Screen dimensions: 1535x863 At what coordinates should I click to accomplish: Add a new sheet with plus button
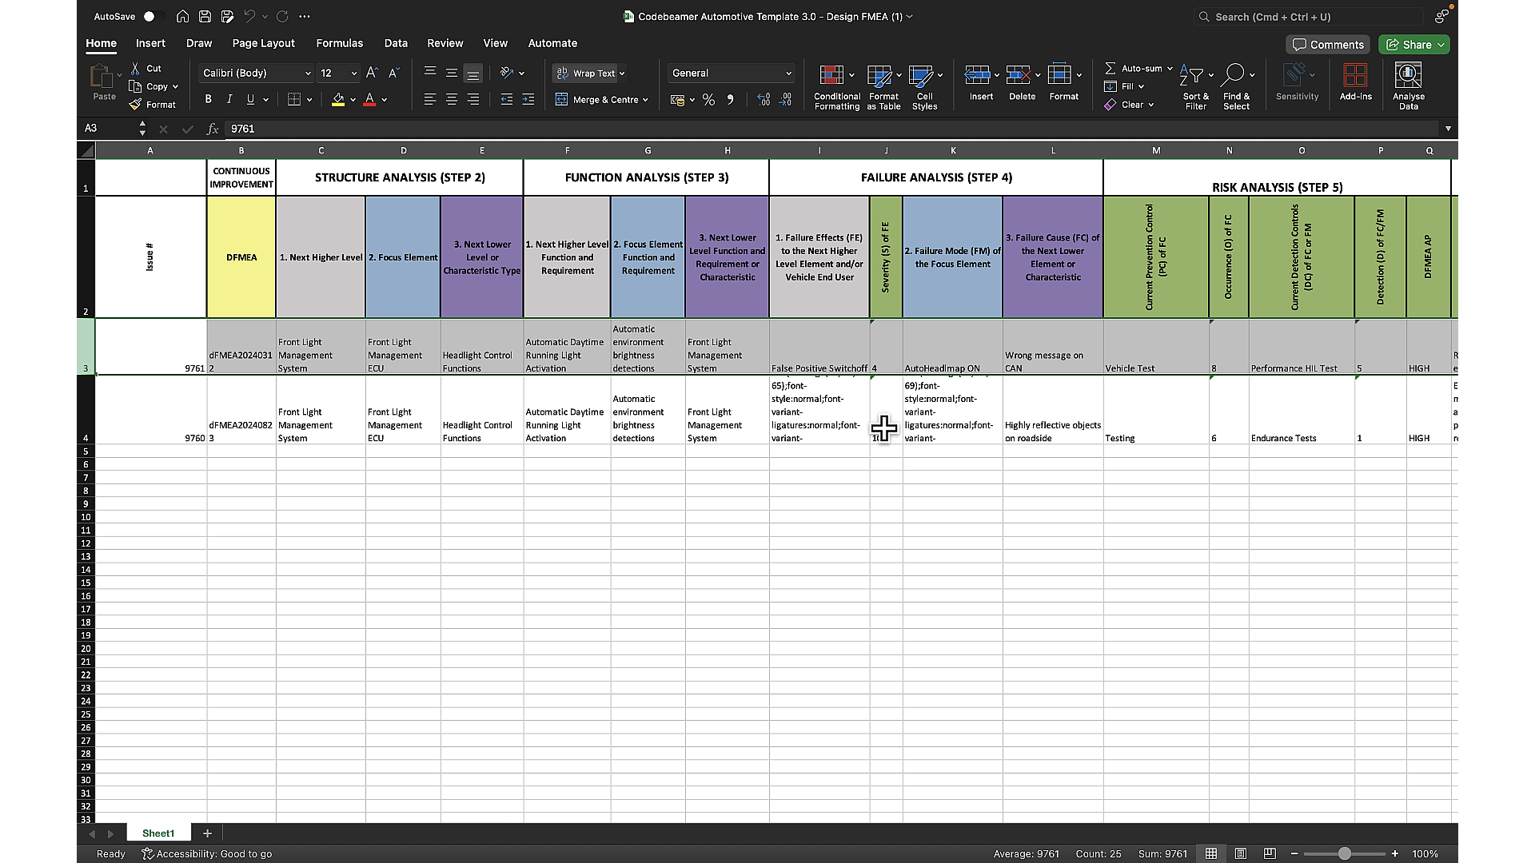tap(207, 833)
